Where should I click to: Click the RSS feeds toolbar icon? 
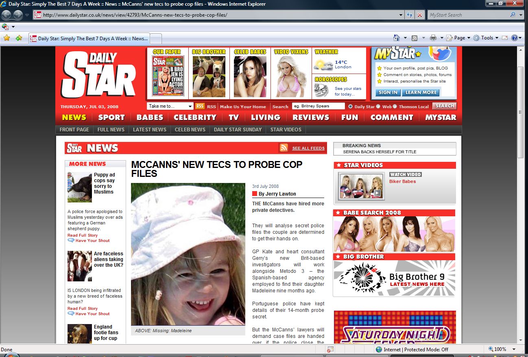pos(415,38)
